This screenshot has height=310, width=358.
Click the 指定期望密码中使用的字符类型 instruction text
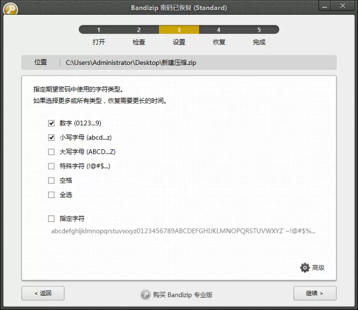tap(78, 89)
